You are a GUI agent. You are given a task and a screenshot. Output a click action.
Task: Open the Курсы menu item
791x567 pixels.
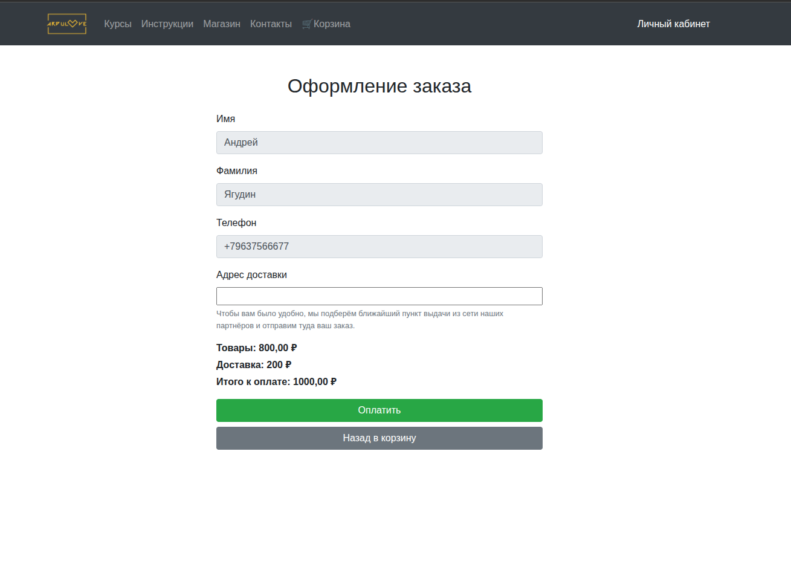click(117, 24)
